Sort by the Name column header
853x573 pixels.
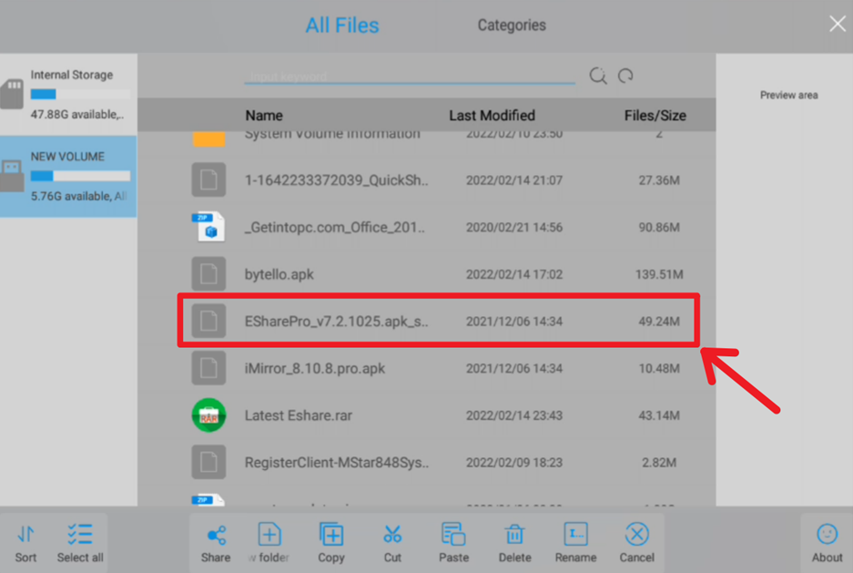pyautogui.click(x=264, y=116)
